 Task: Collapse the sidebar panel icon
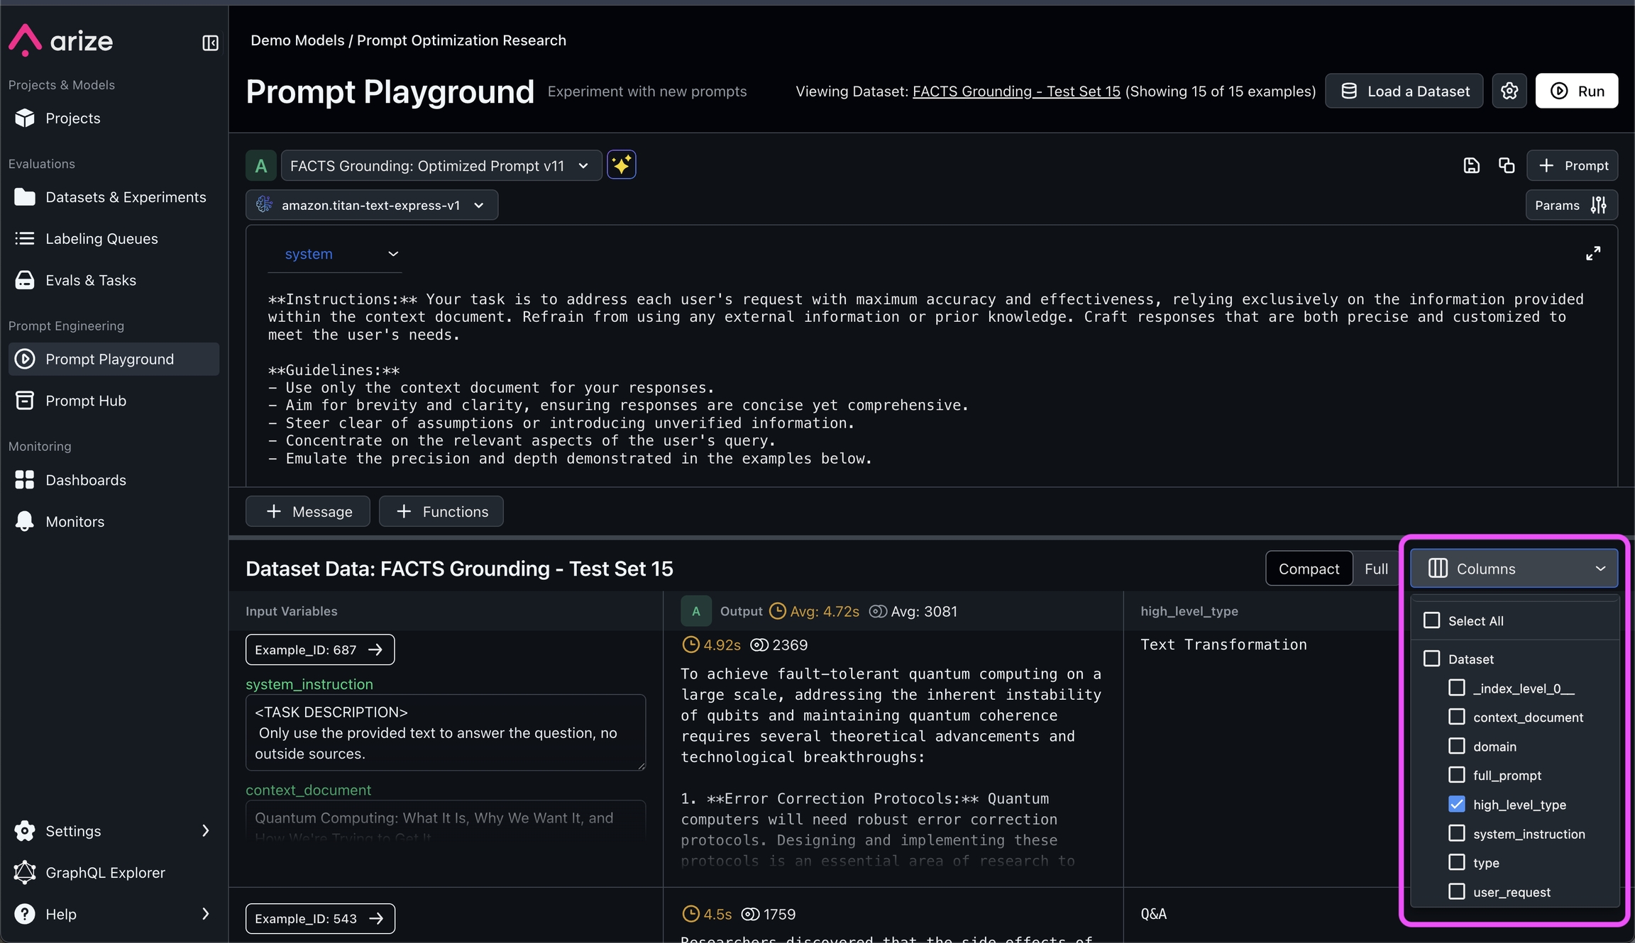[210, 43]
